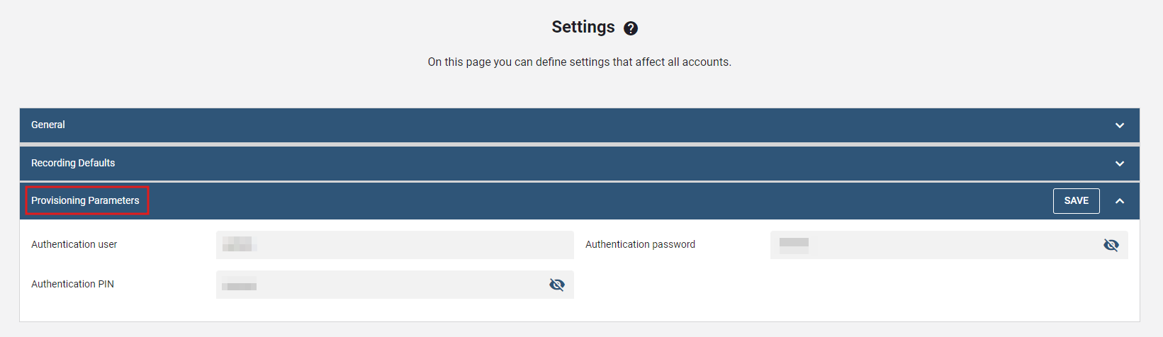This screenshot has height=337, width=1163.
Task: Reveal the Authentication PIN via eye icon
Action: [x=557, y=285]
